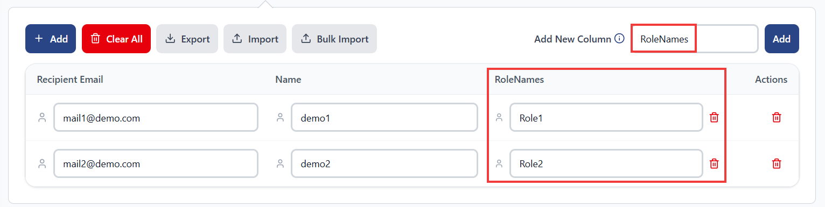Click the blue Add recipient button
Image resolution: width=825 pixels, height=207 pixels.
coord(51,39)
